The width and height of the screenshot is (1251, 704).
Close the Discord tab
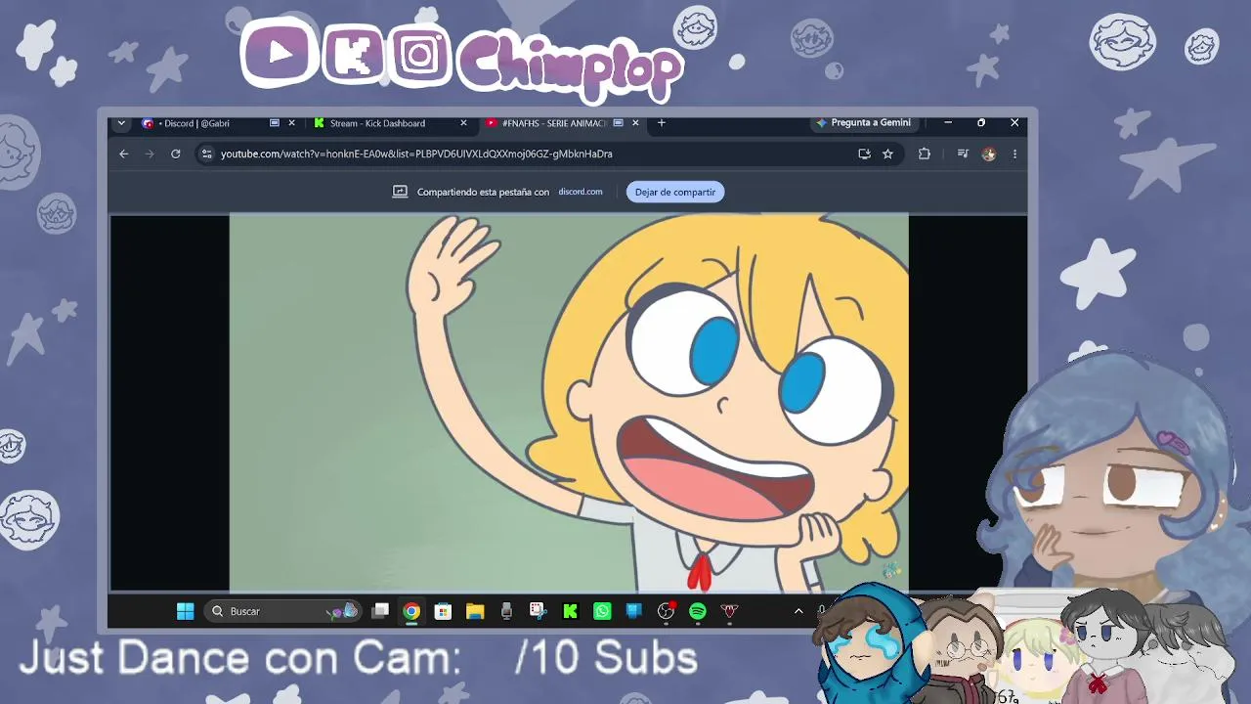point(291,123)
